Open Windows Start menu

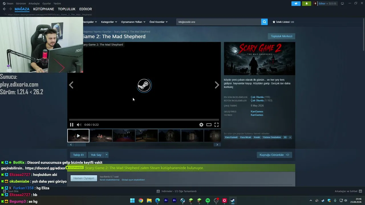click(x=132, y=200)
